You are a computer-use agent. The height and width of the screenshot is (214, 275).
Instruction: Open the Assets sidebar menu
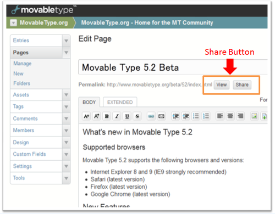click(36, 95)
